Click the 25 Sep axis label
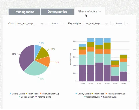 click(99, 84)
